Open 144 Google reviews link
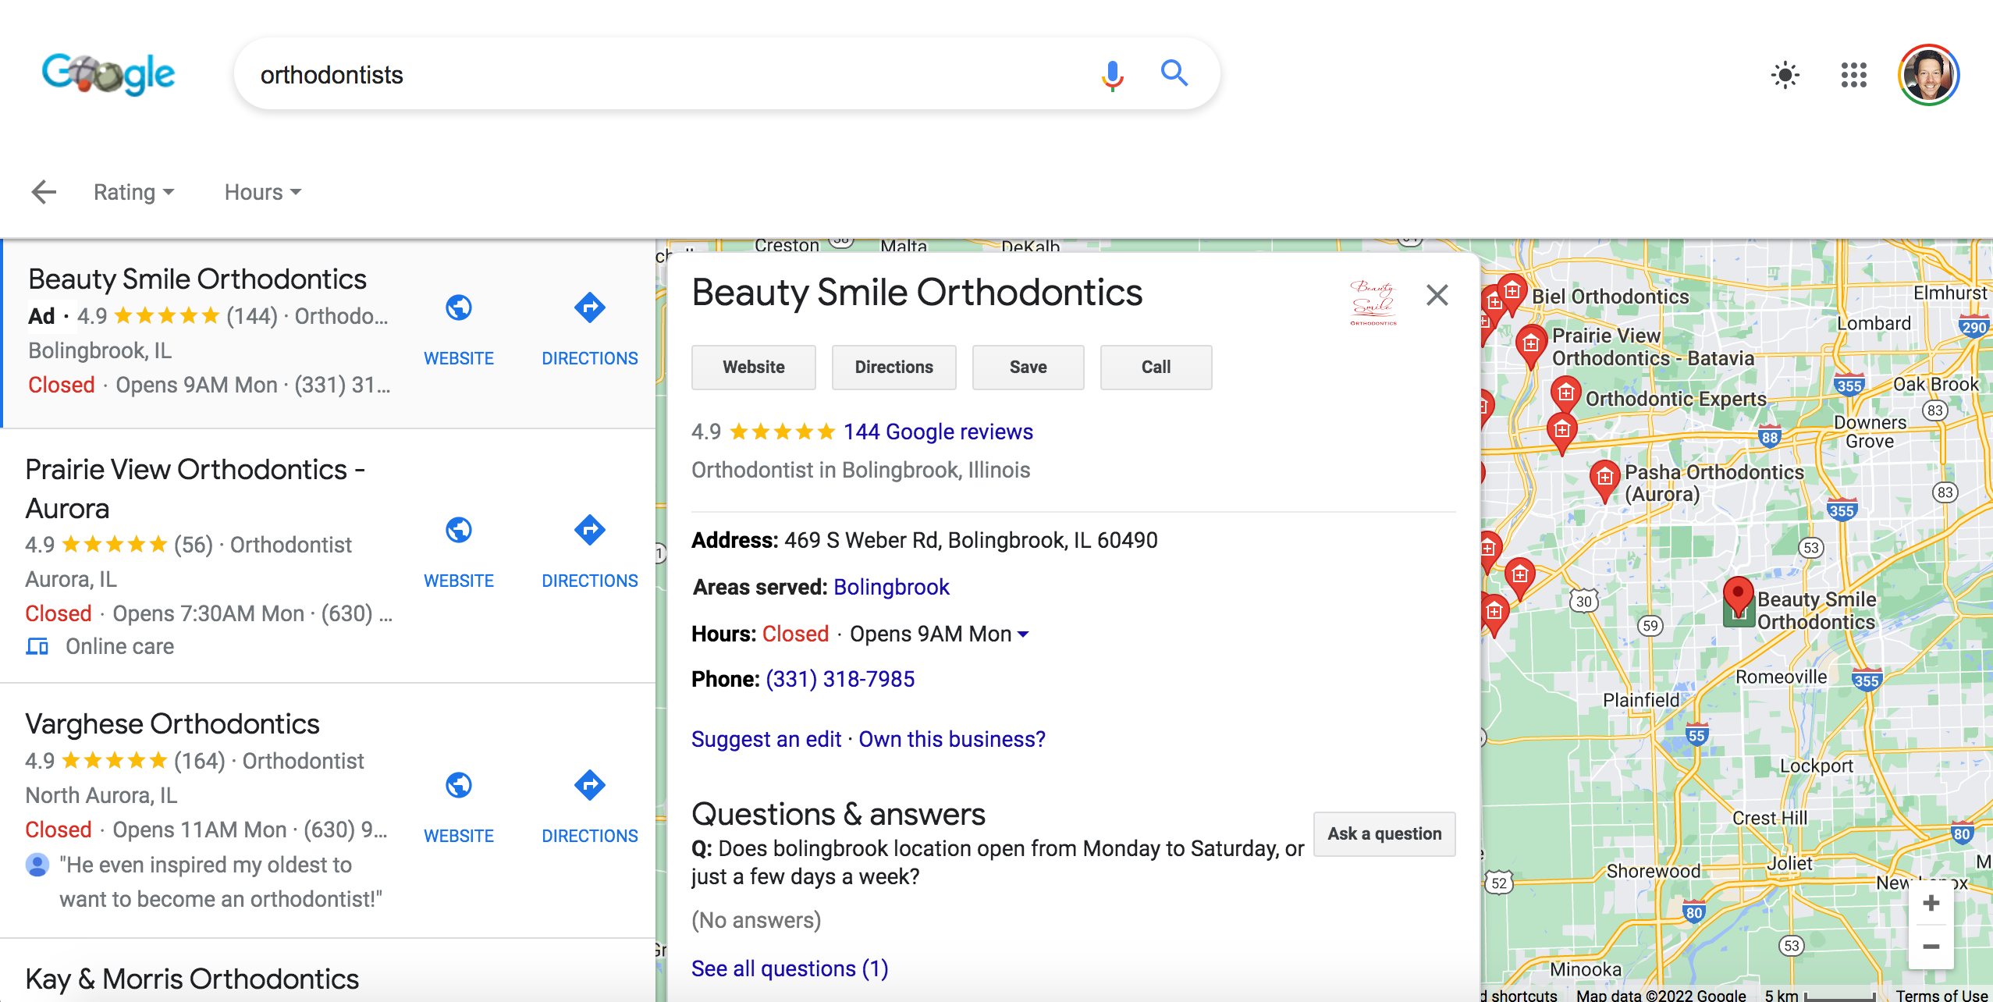Viewport: 1993px width, 1002px height. coord(938,432)
